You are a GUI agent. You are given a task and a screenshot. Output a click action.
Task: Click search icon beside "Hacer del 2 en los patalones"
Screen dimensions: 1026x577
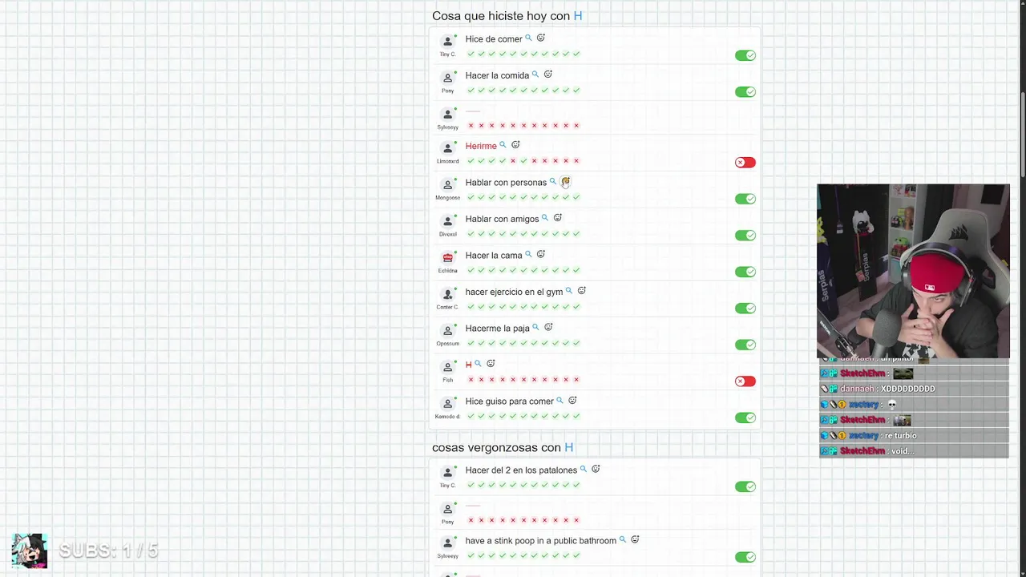tap(584, 470)
